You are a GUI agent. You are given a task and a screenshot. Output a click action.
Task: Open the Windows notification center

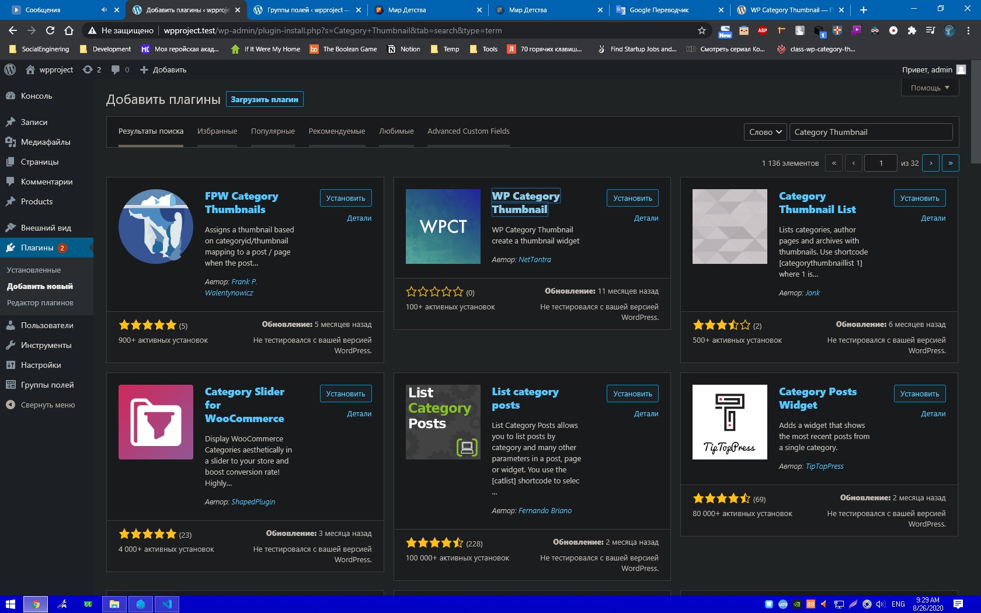(958, 604)
